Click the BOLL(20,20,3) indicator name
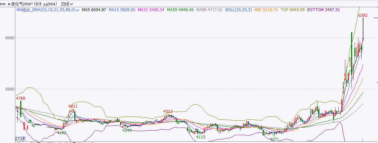 238,10
